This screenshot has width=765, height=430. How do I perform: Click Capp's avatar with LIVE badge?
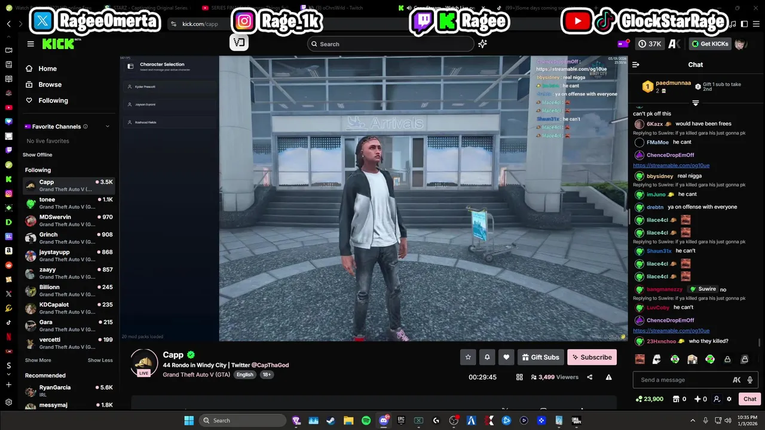(x=144, y=363)
